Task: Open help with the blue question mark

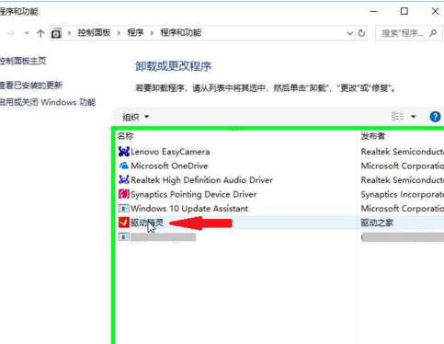Action: pyautogui.click(x=435, y=117)
